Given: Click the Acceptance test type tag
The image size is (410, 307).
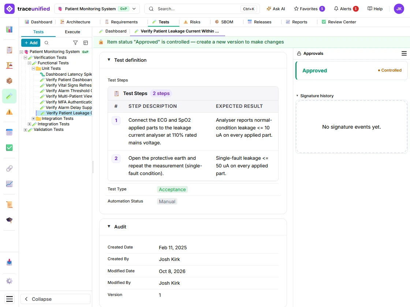Looking at the screenshot, I should pos(172,190).
